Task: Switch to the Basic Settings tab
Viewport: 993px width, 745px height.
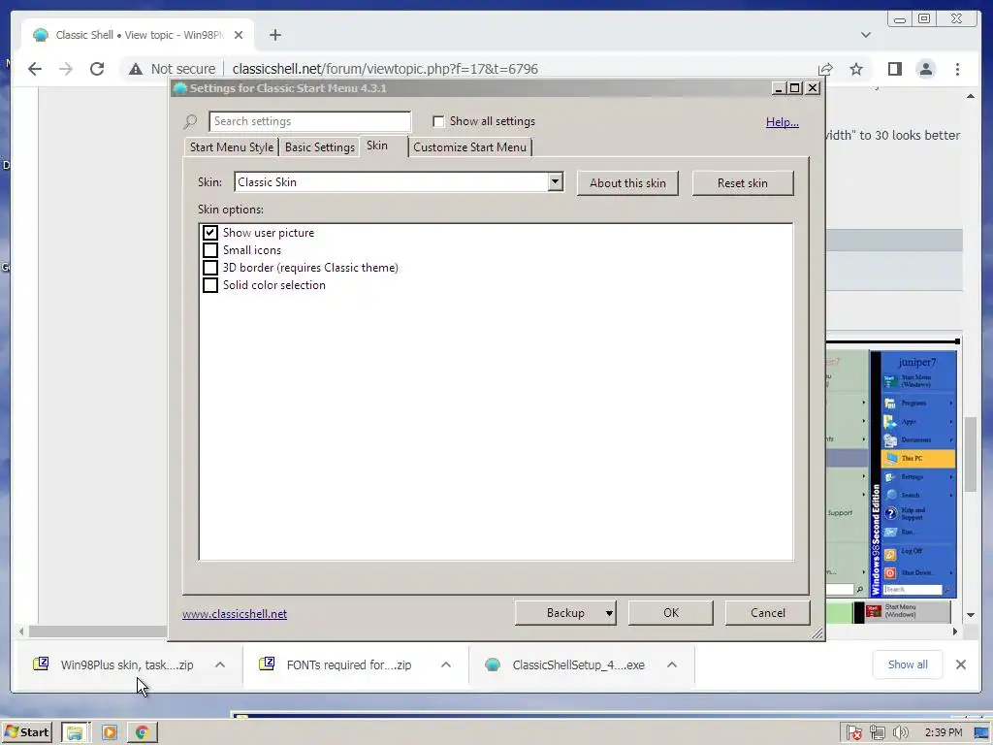Action: pos(320,147)
